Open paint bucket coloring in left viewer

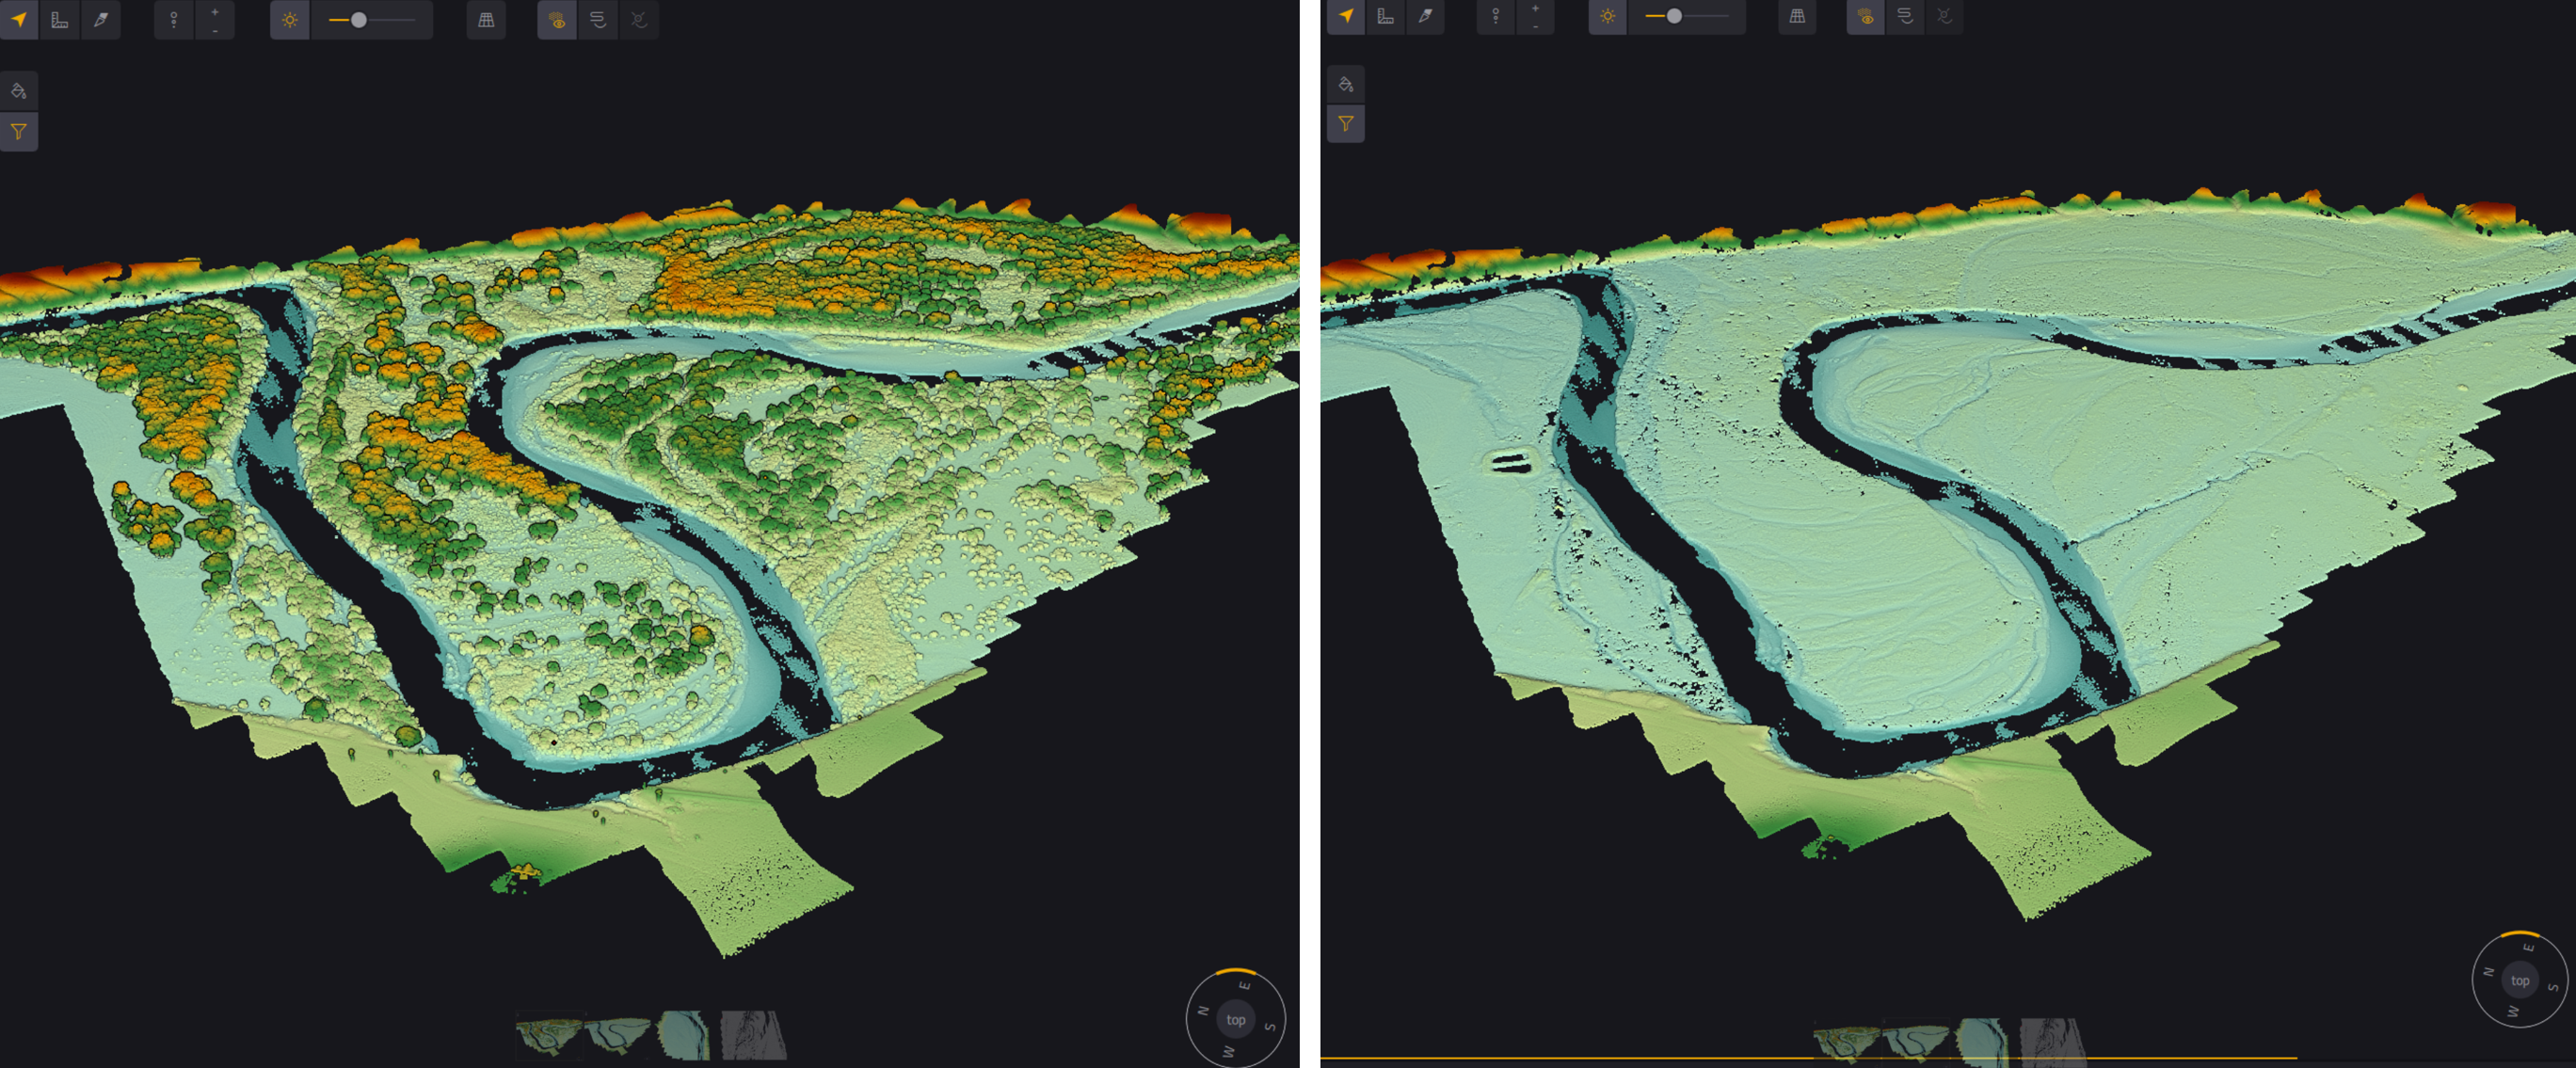tap(18, 91)
